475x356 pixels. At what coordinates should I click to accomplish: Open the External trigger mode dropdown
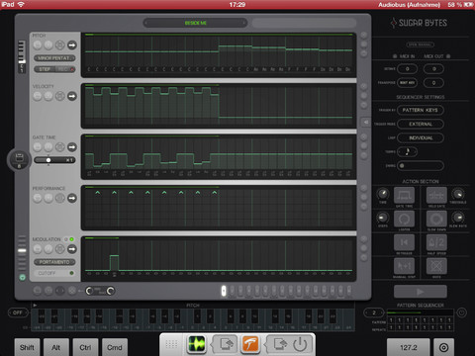click(x=421, y=124)
